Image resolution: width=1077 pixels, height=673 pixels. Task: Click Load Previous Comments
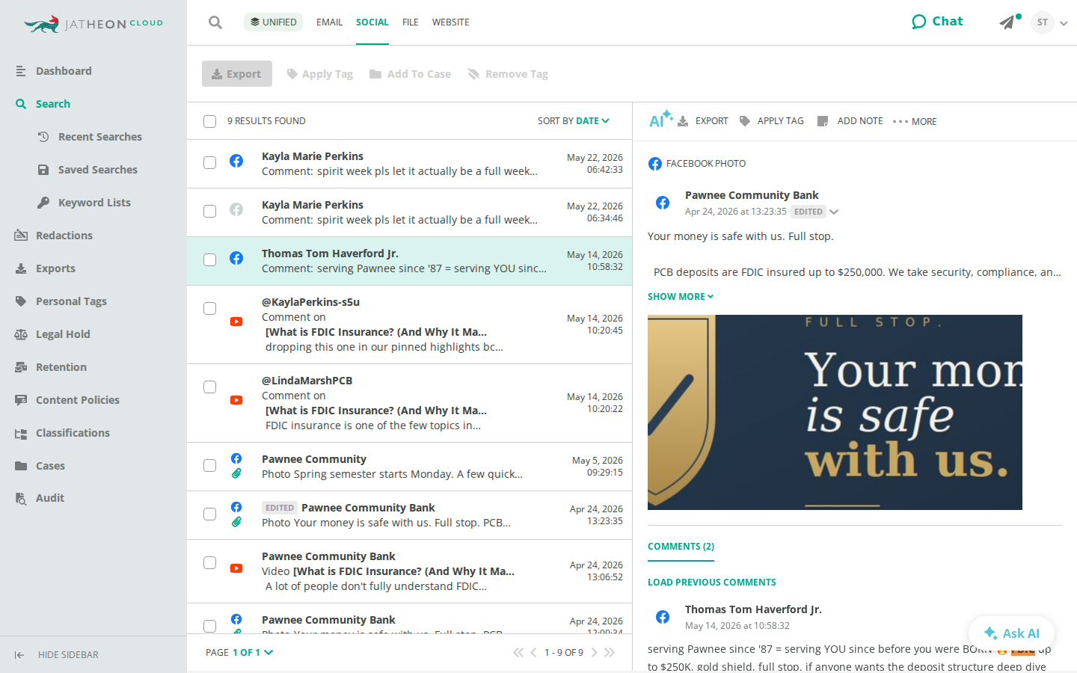point(712,583)
